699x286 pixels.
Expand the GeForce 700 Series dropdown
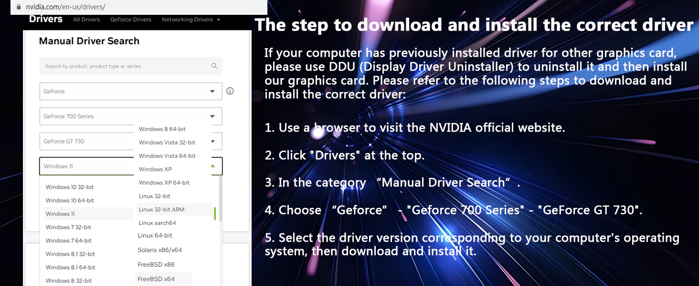pos(131,116)
